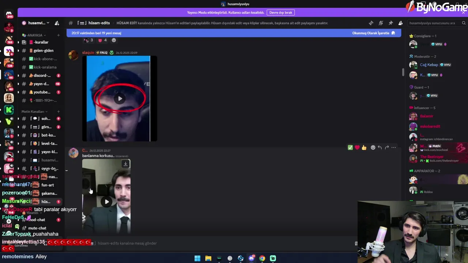
Task: Open the fun-art channel
Action: pyautogui.click(x=47, y=185)
